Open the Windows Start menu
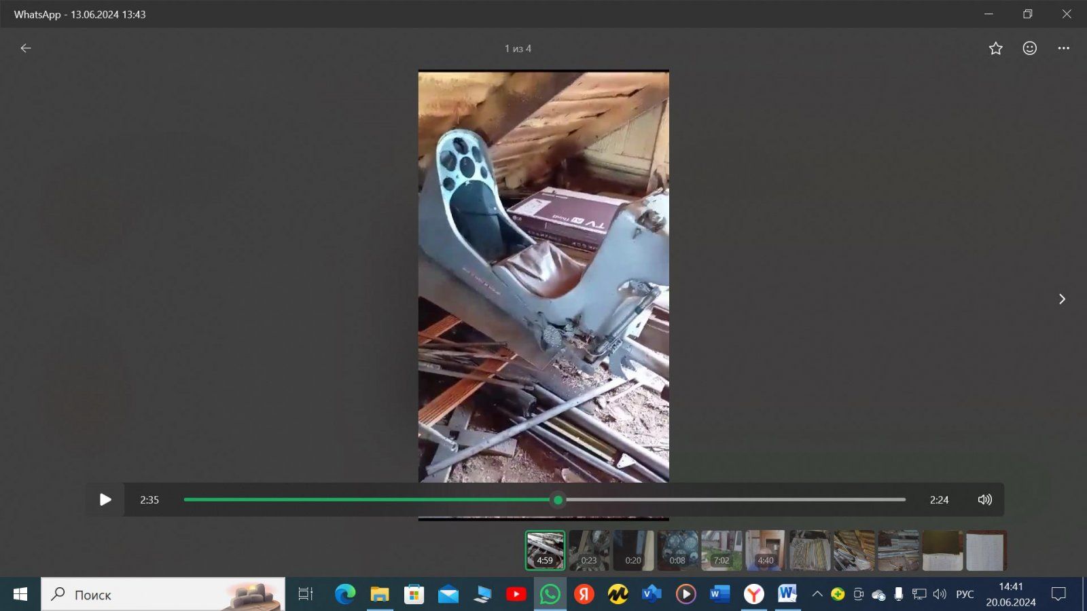 pos(20,594)
